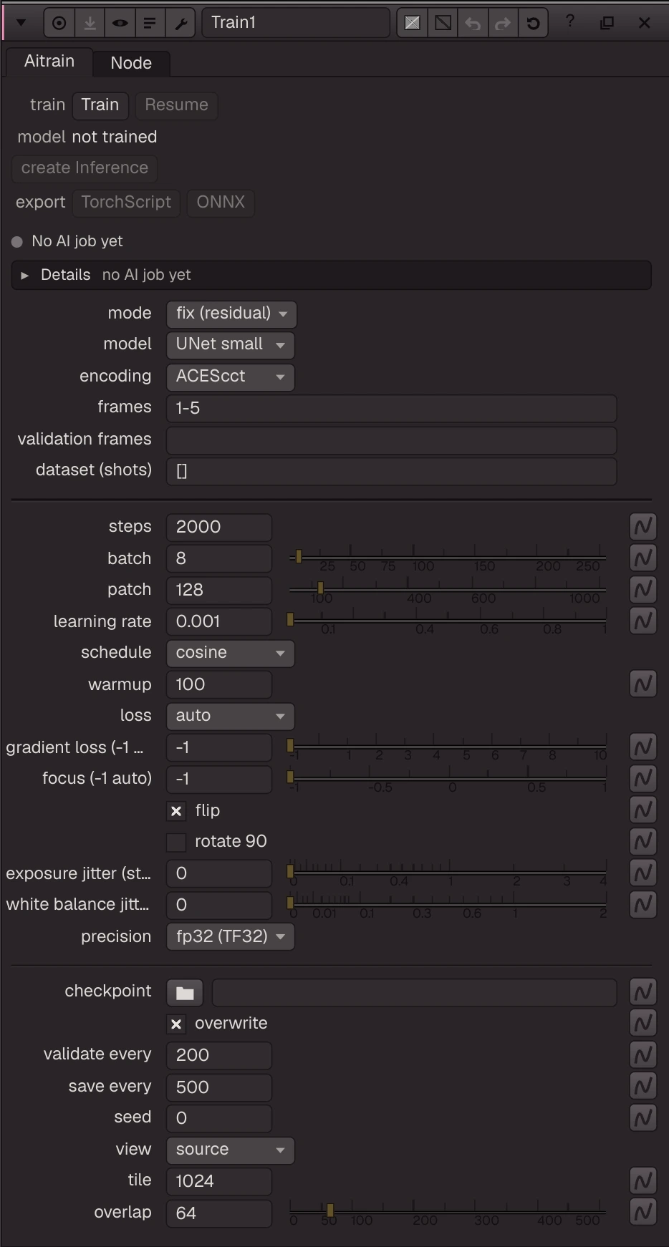669x1247 pixels.
Task: Open the mode dropdown showing fix (residual)
Action: [x=231, y=314]
